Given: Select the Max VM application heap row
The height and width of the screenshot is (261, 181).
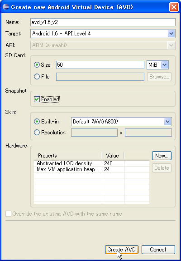Looking at the screenshot, I should 91,169.
